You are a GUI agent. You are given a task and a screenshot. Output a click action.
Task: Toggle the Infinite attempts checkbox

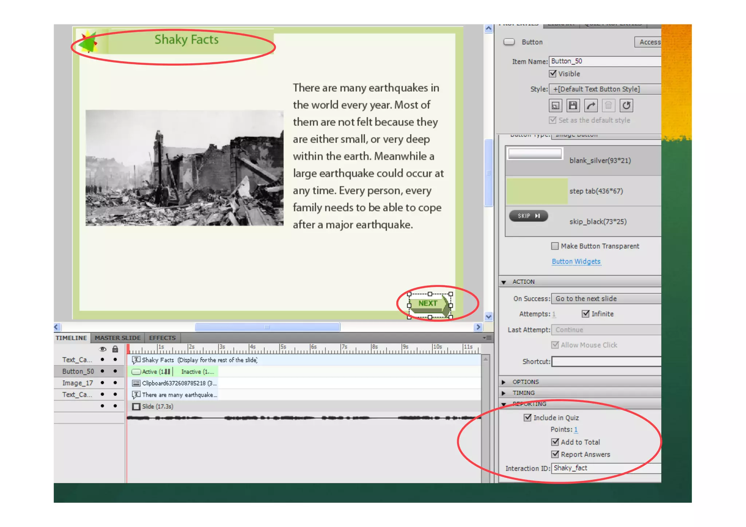(x=585, y=314)
